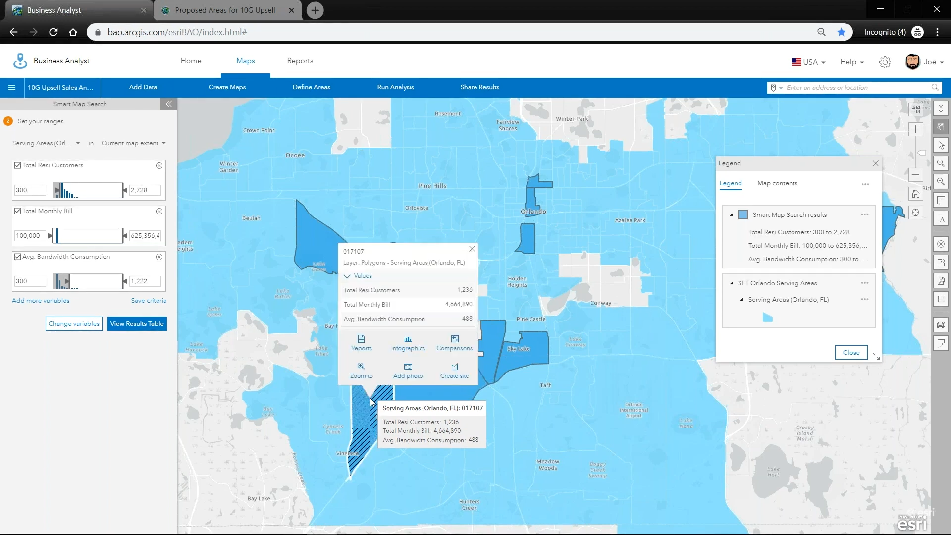Viewport: 951px width, 535px height.
Task: Collapse the Serving Areas (Orlando, FL) legend item
Action: point(741,300)
